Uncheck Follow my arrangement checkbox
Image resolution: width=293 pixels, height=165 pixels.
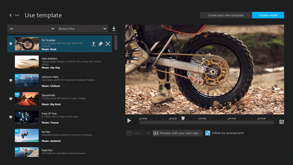tap(207, 133)
